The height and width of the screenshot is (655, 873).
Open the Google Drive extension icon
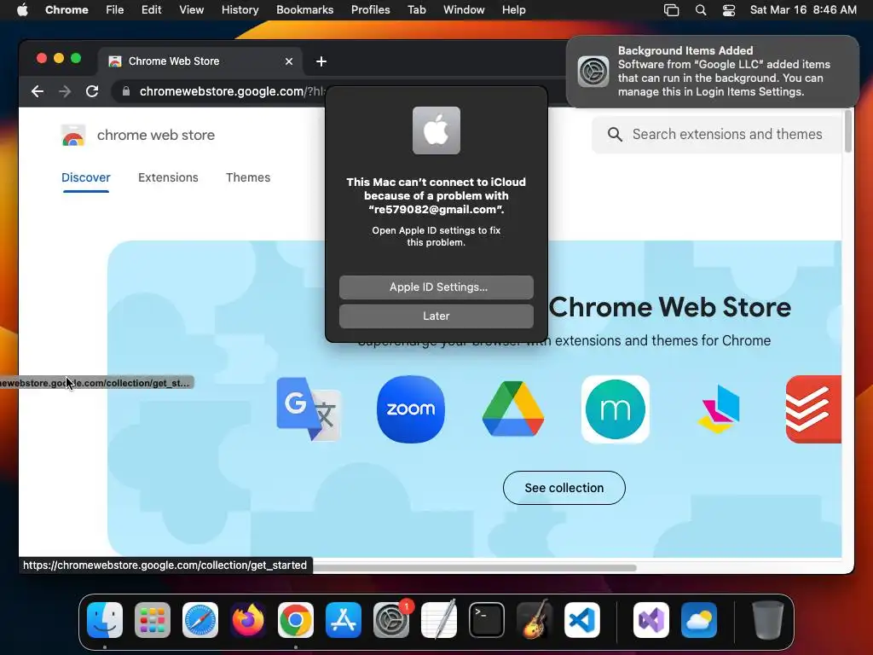[x=512, y=409]
